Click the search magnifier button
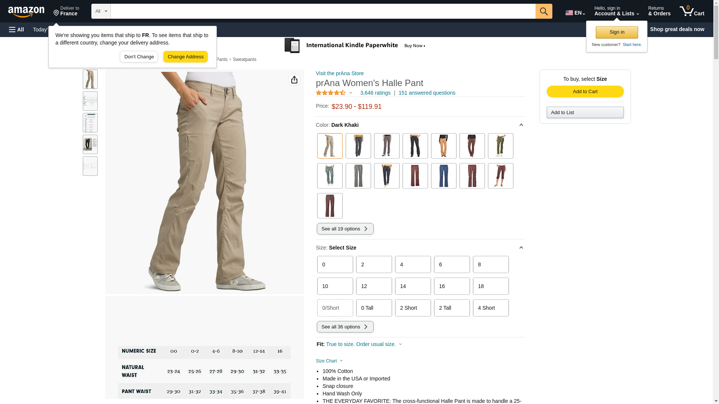Image resolution: width=719 pixels, height=404 pixels. (x=544, y=11)
